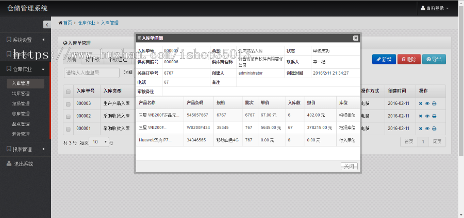Viewport: 464px width, 218px height.
Task: Sort by 入库单号 column header
Action: (x=86, y=91)
